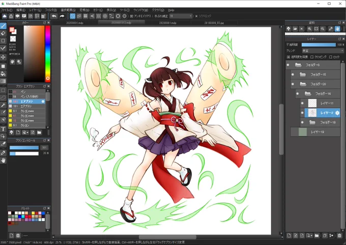The image size is (346, 245).
Task: Select the Lasso tool
Action: pyautogui.click(x=3, y=98)
